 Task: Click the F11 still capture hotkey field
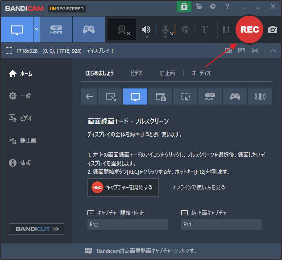click(221, 225)
